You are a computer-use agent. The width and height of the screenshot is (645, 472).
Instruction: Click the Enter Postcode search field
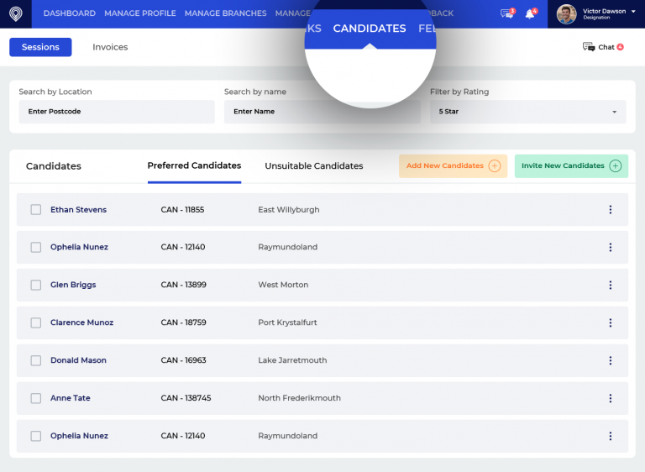117,112
